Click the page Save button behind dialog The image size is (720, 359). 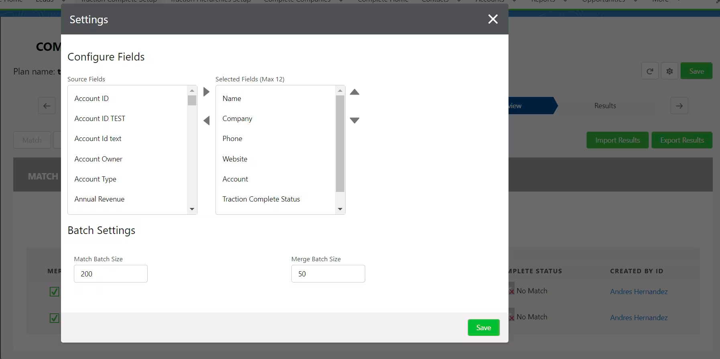coord(696,71)
